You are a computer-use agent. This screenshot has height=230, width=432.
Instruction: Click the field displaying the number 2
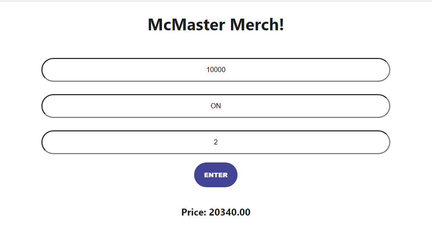pyautogui.click(x=215, y=142)
